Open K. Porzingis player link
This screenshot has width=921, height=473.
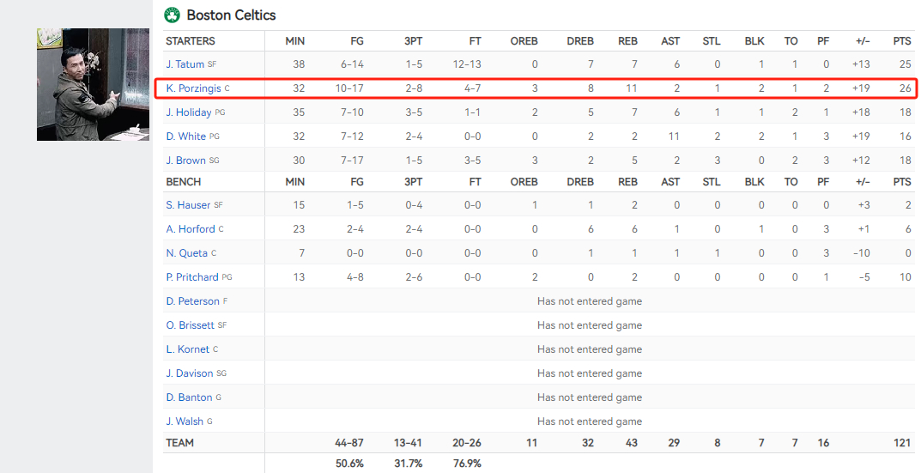click(193, 88)
